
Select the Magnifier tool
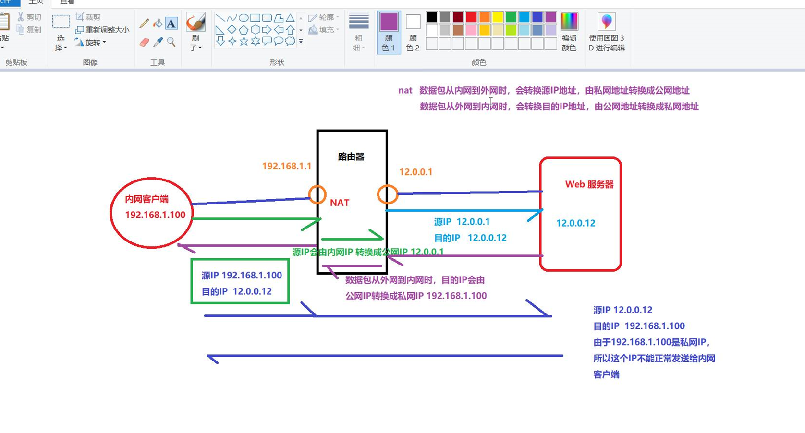[171, 42]
